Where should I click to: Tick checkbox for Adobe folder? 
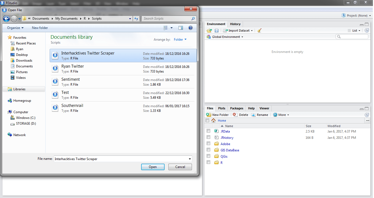coord(209,143)
